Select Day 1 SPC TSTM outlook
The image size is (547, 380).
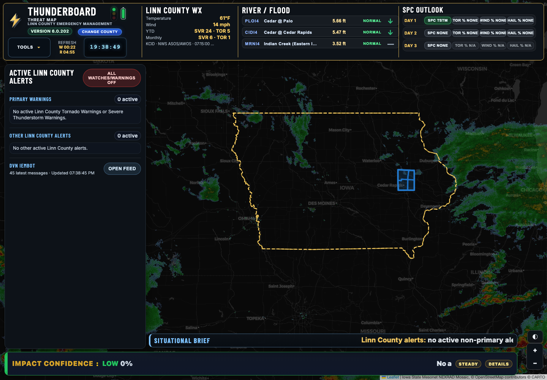(x=438, y=21)
